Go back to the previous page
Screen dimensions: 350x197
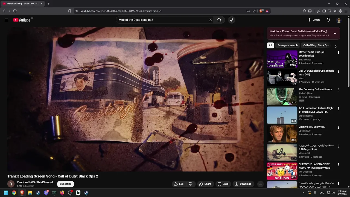[4, 11]
